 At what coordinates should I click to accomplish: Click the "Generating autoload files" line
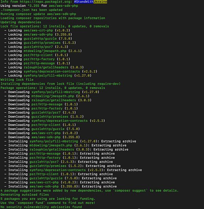[24, 195]
